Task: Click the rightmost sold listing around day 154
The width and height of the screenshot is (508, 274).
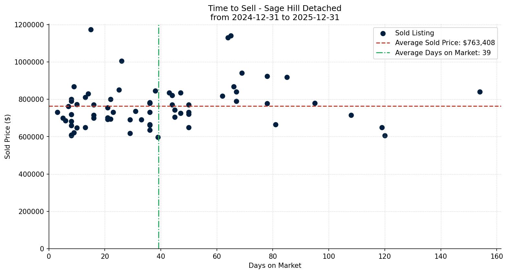Action: [x=480, y=92]
